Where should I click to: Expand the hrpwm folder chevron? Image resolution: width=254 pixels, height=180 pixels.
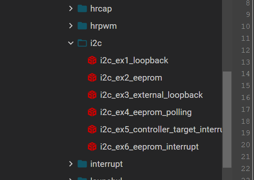click(71, 26)
